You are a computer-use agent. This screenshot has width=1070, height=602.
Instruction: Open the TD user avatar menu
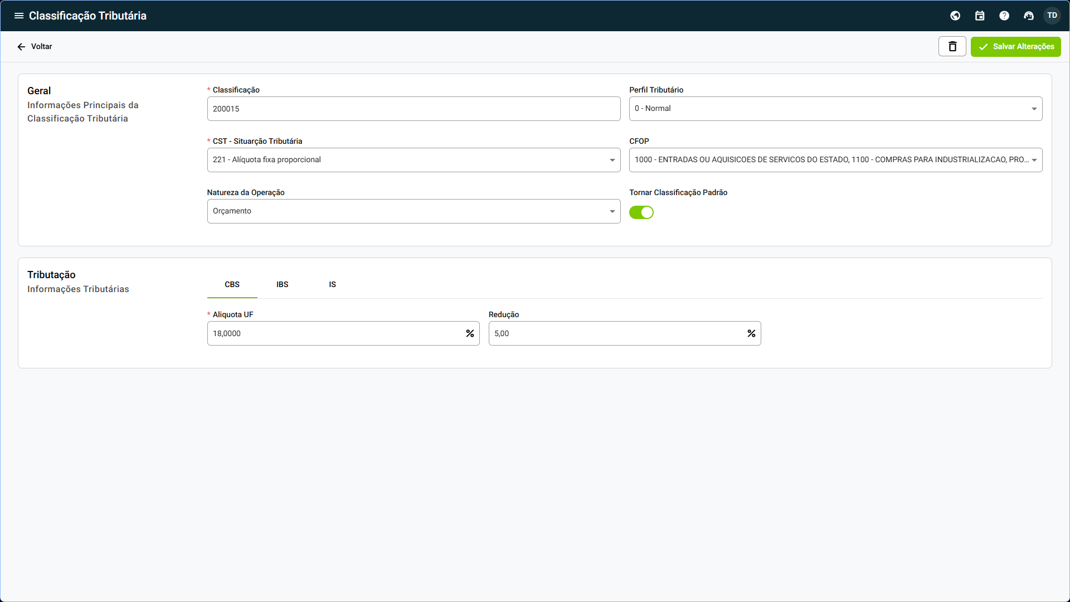point(1052,16)
